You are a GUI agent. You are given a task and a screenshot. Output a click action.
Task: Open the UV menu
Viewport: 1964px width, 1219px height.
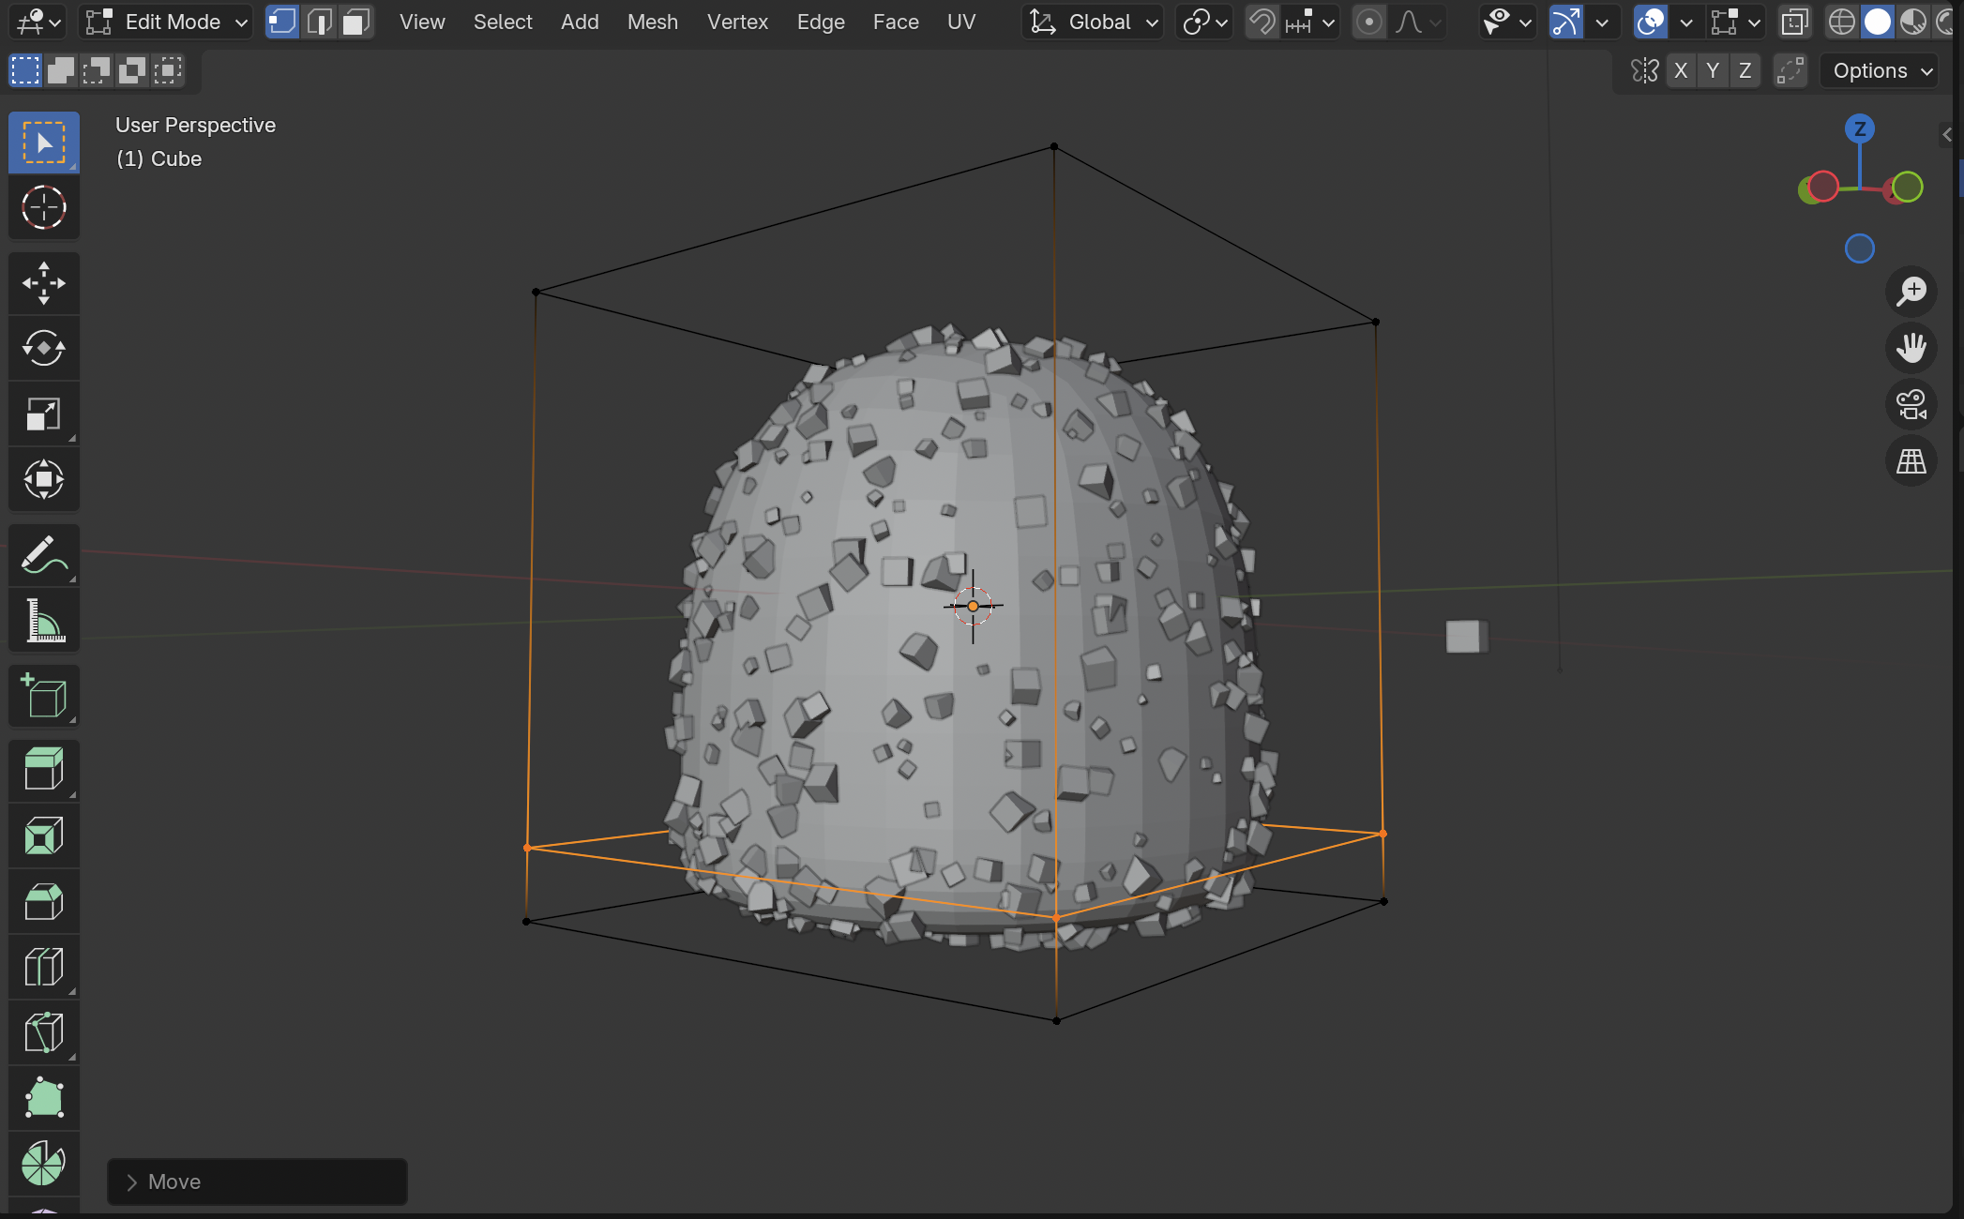coord(960,22)
